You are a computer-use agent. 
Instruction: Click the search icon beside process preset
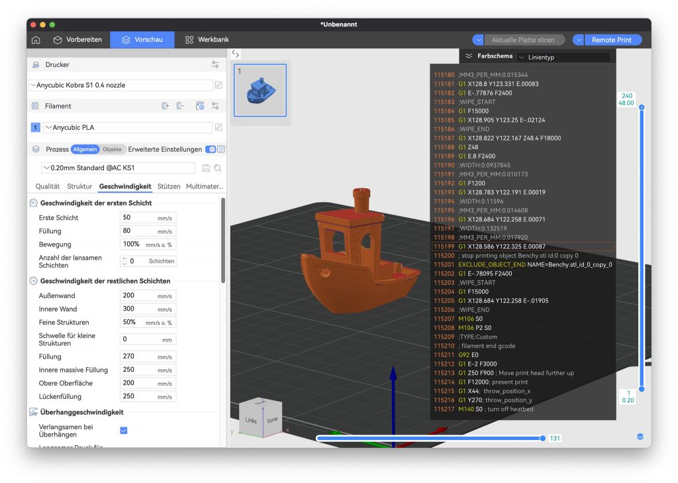[x=217, y=168]
